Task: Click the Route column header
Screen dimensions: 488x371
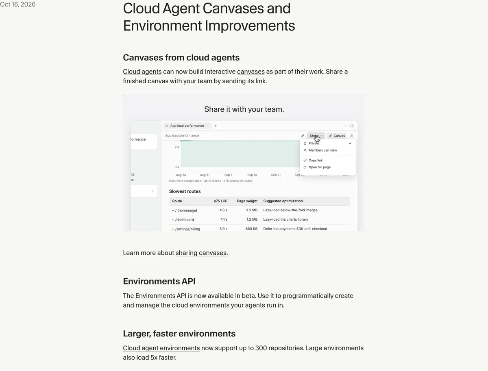Action: pyautogui.click(x=177, y=201)
